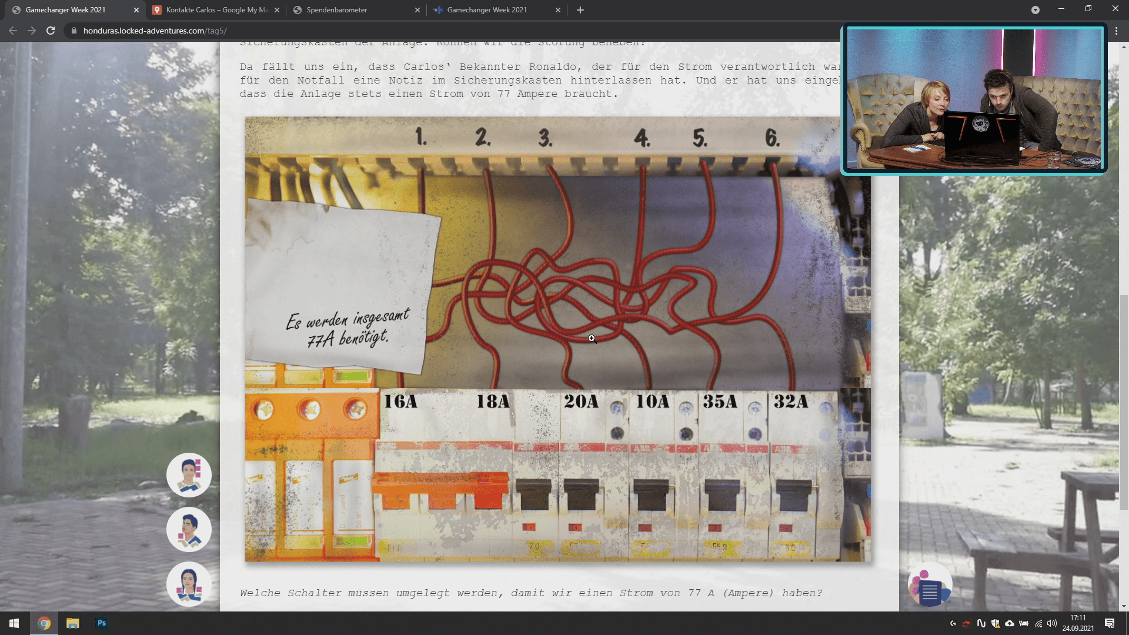Open the notes icon at the bottom right
Screen dimensions: 1129x635
coord(931,584)
